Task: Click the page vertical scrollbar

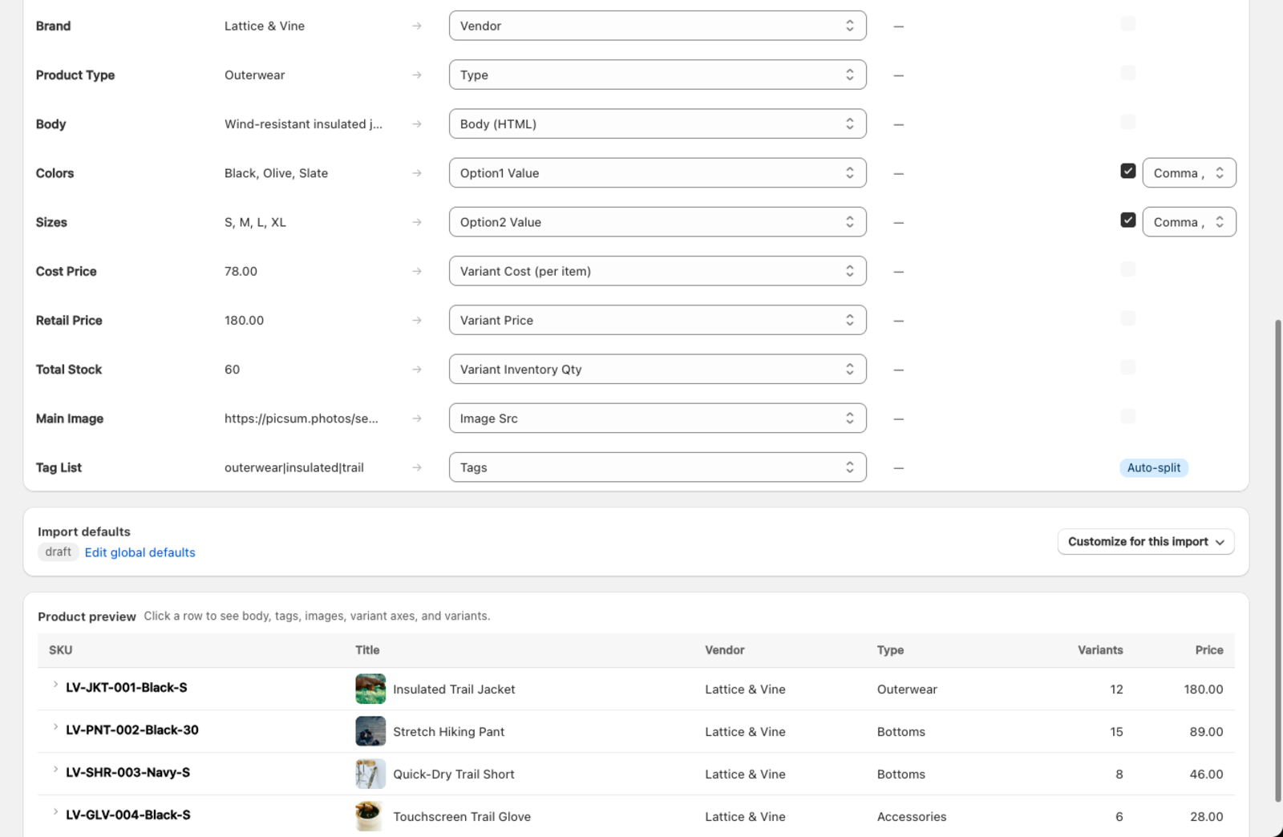Action: pyautogui.click(x=1278, y=561)
